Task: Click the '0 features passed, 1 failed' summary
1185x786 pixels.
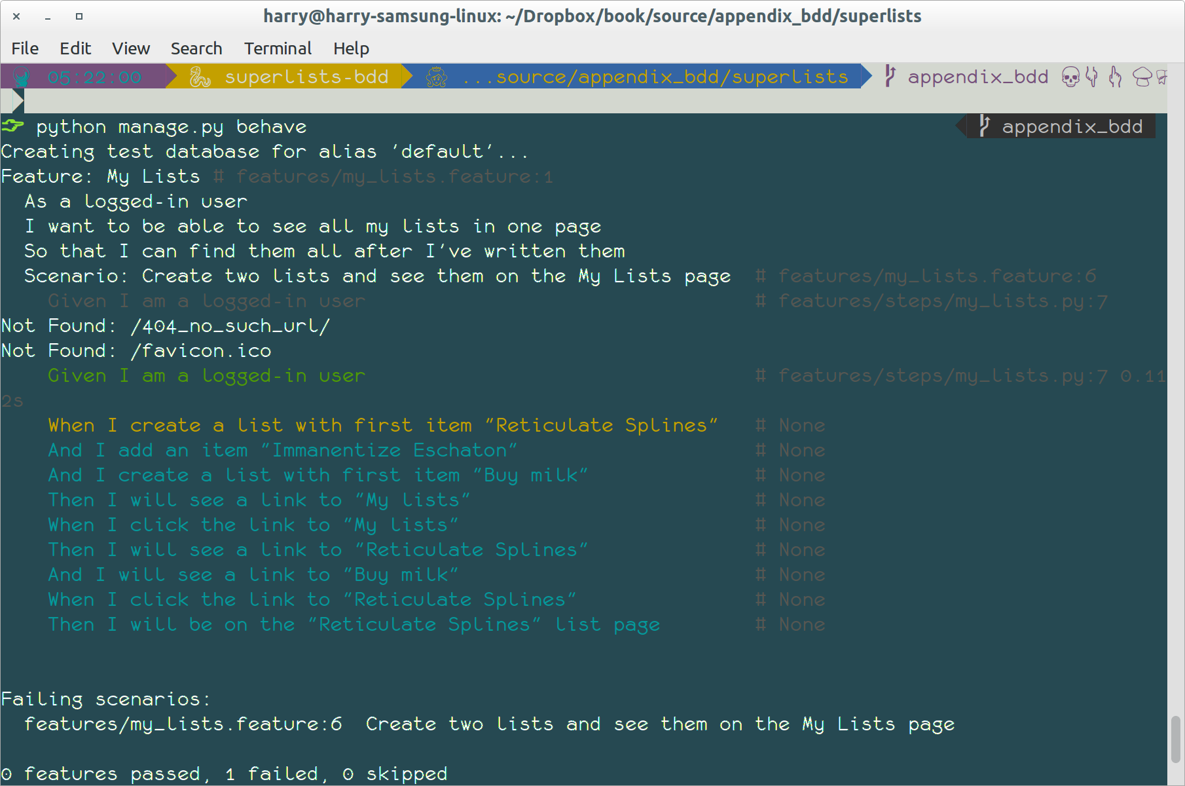Action: pyautogui.click(x=225, y=774)
